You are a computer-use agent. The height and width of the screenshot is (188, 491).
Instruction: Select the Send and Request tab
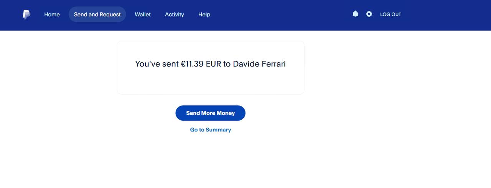point(97,15)
